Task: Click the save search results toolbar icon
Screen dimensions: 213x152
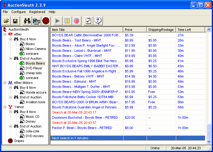Action: pos(37,21)
